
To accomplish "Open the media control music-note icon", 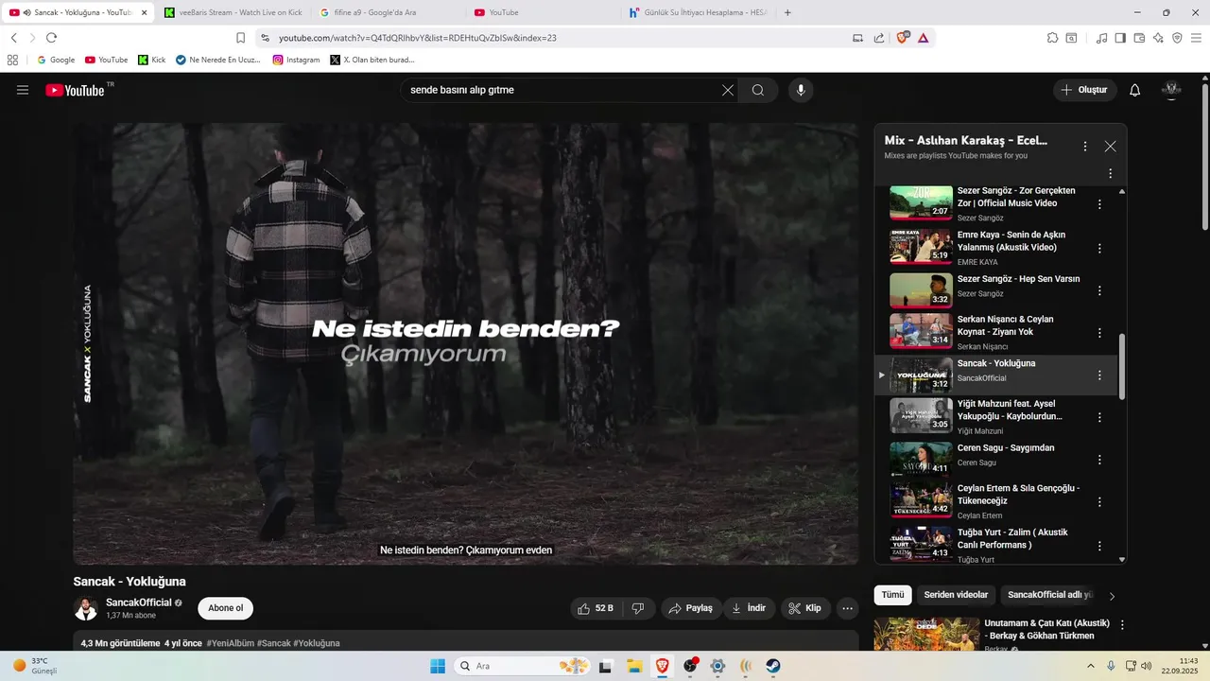I will click(1101, 38).
